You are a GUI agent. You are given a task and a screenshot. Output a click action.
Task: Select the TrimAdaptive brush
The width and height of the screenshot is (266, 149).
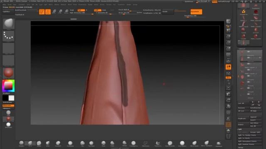133,144
